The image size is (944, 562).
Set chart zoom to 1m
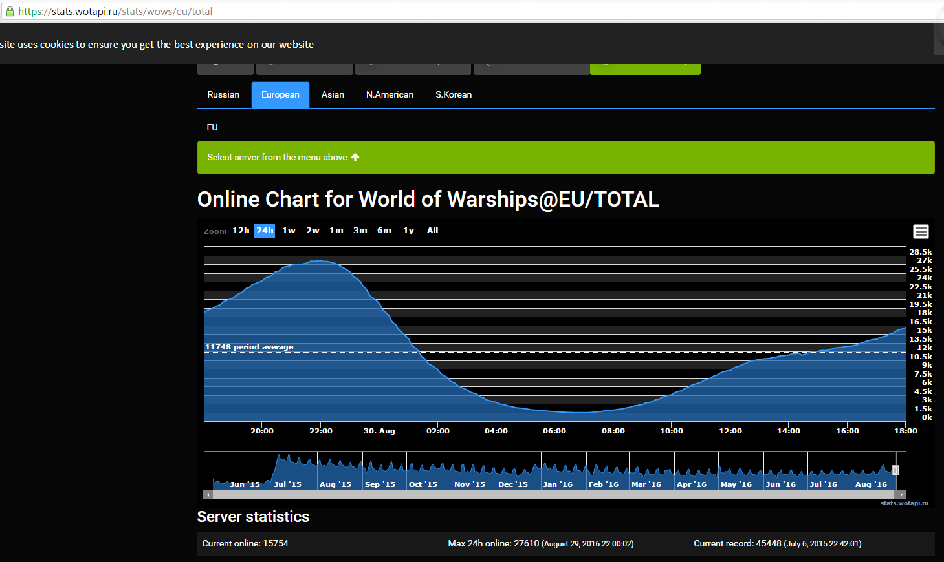(x=336, y=231)
